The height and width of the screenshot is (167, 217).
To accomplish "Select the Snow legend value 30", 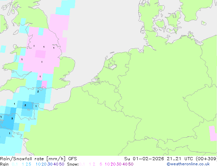I will tap(119, 164).
